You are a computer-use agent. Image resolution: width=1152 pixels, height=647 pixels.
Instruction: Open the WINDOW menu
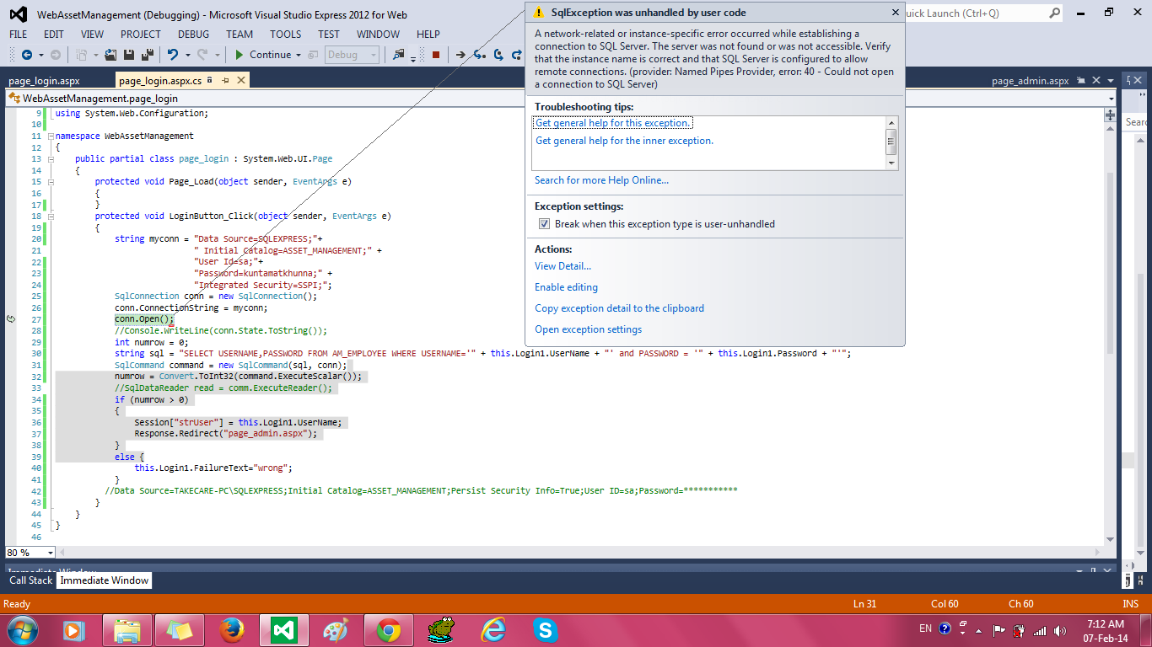pyautogui.click(x=379, y=35)
